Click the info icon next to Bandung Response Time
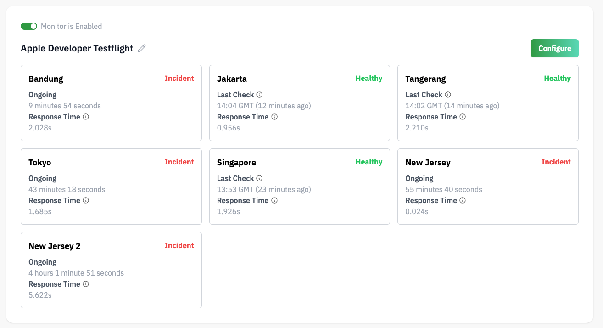Viewport: 603px width, 328px height. [86, 117]
